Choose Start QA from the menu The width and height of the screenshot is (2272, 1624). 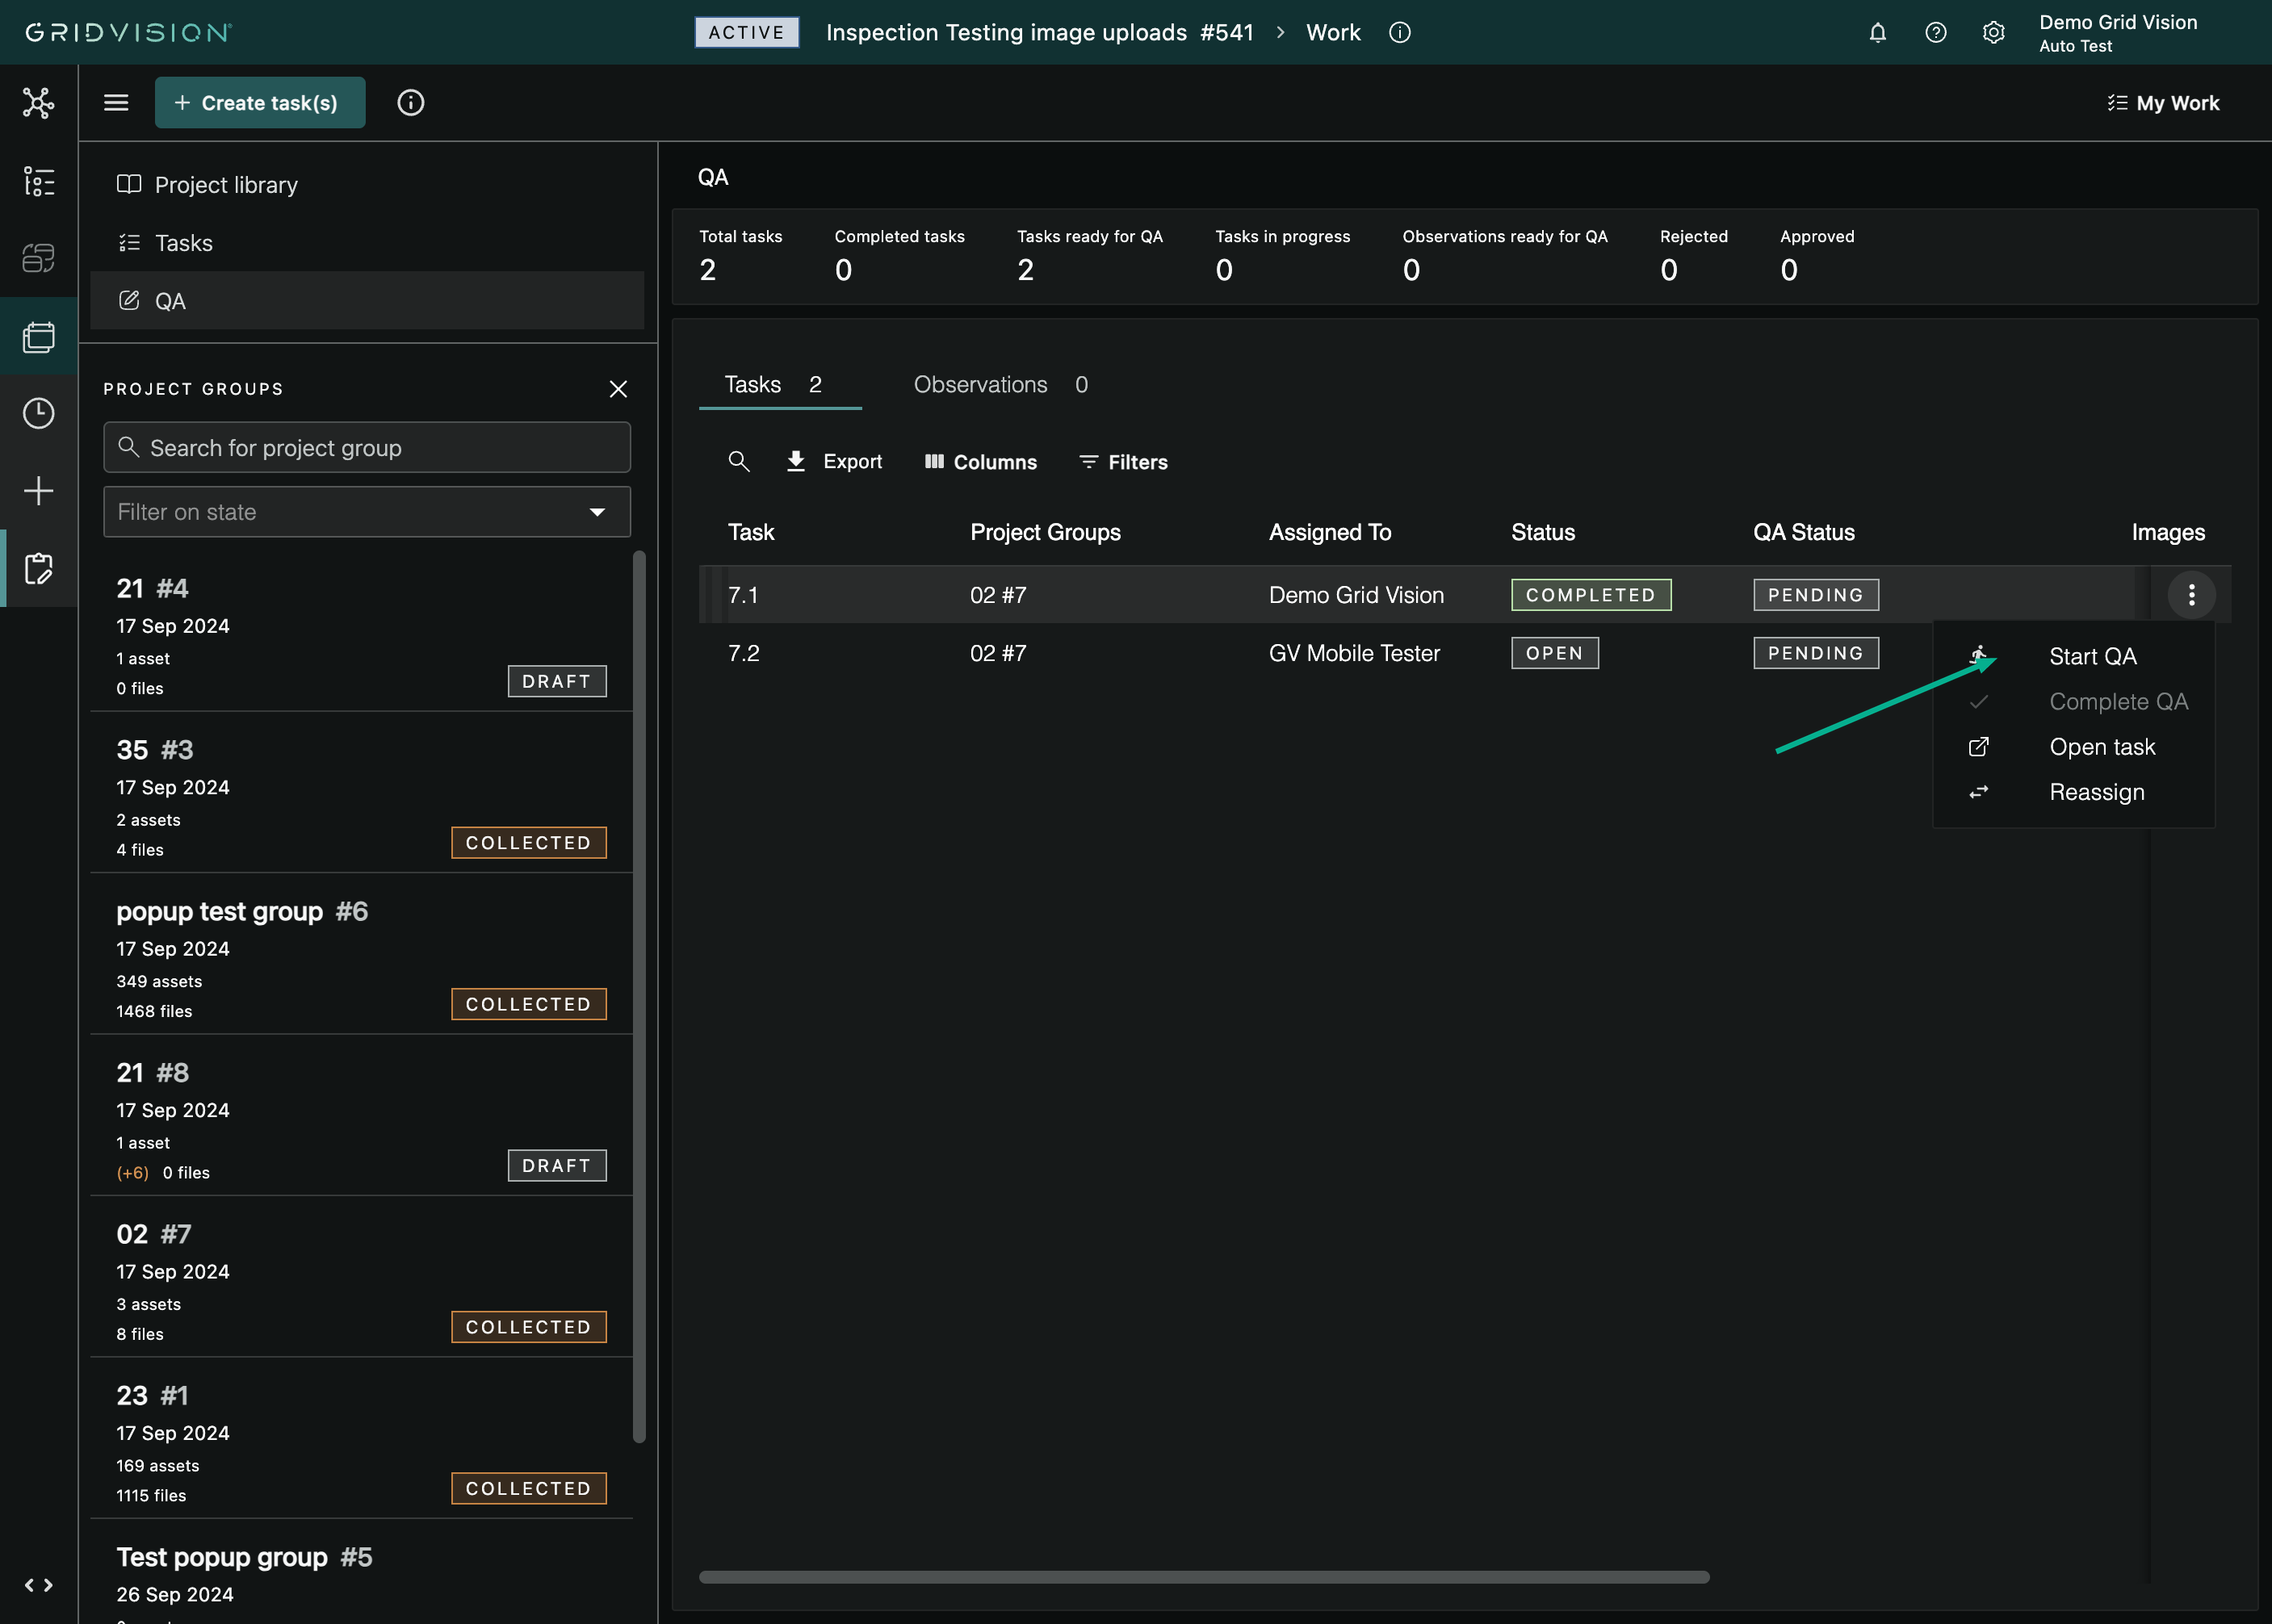click(2074, 656)
